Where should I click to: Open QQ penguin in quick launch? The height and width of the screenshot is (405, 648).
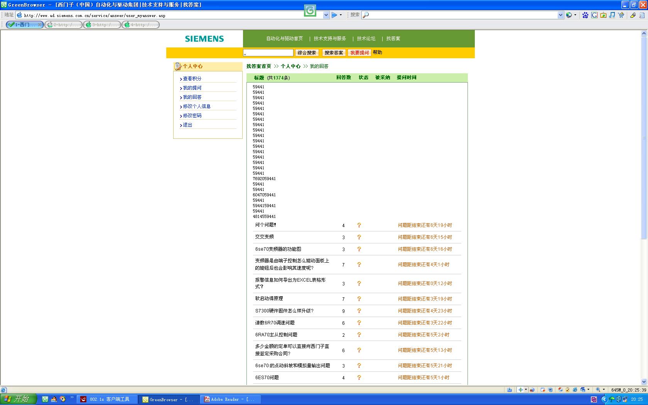click(x=54, y=399)
